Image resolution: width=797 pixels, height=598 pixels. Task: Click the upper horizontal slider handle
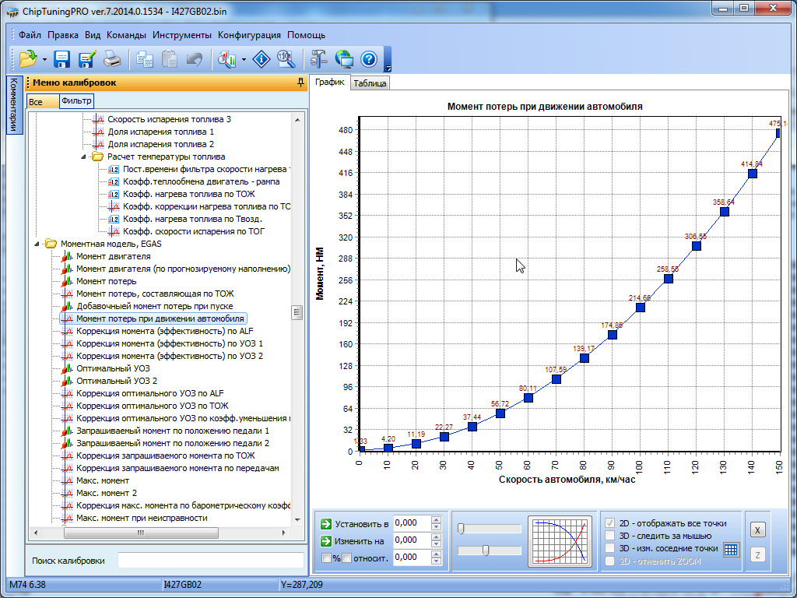click(461, 529)
